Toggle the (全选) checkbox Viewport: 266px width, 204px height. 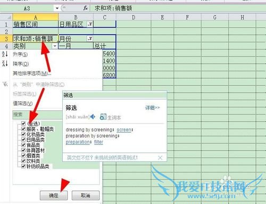[x=23, y=124]
